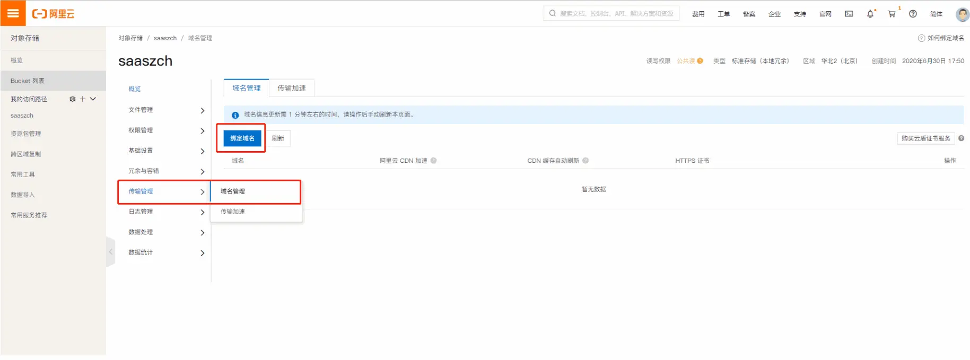Click info icon next to 阿里云 CDN 加速
The width and height of the screenshot is (970, 360).
[x=433, y=161]
